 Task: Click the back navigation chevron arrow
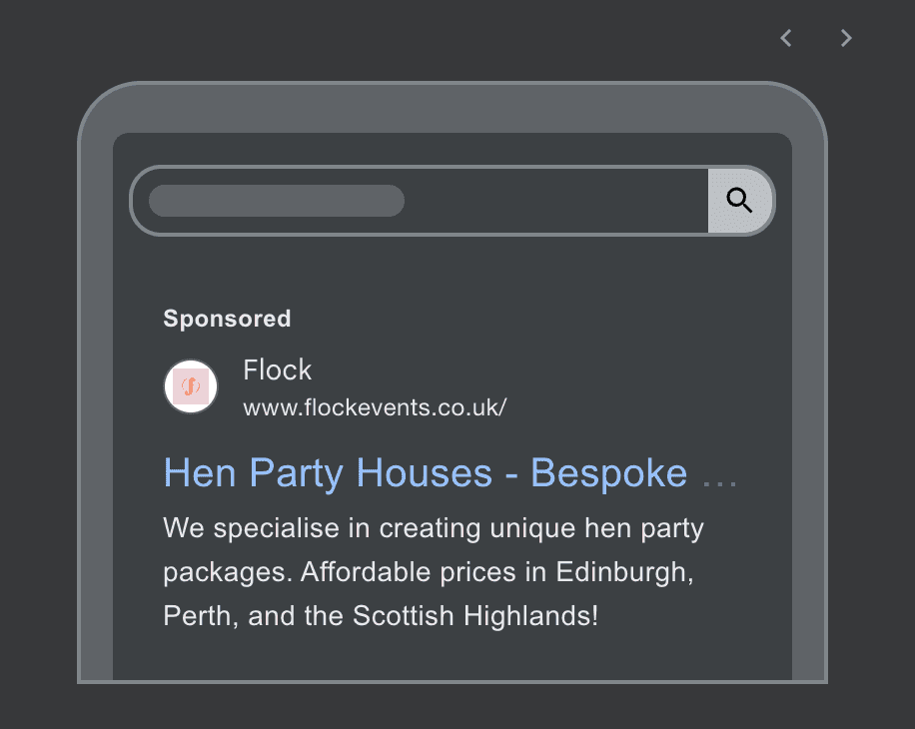pyautogui.click(x=785, y=38)
